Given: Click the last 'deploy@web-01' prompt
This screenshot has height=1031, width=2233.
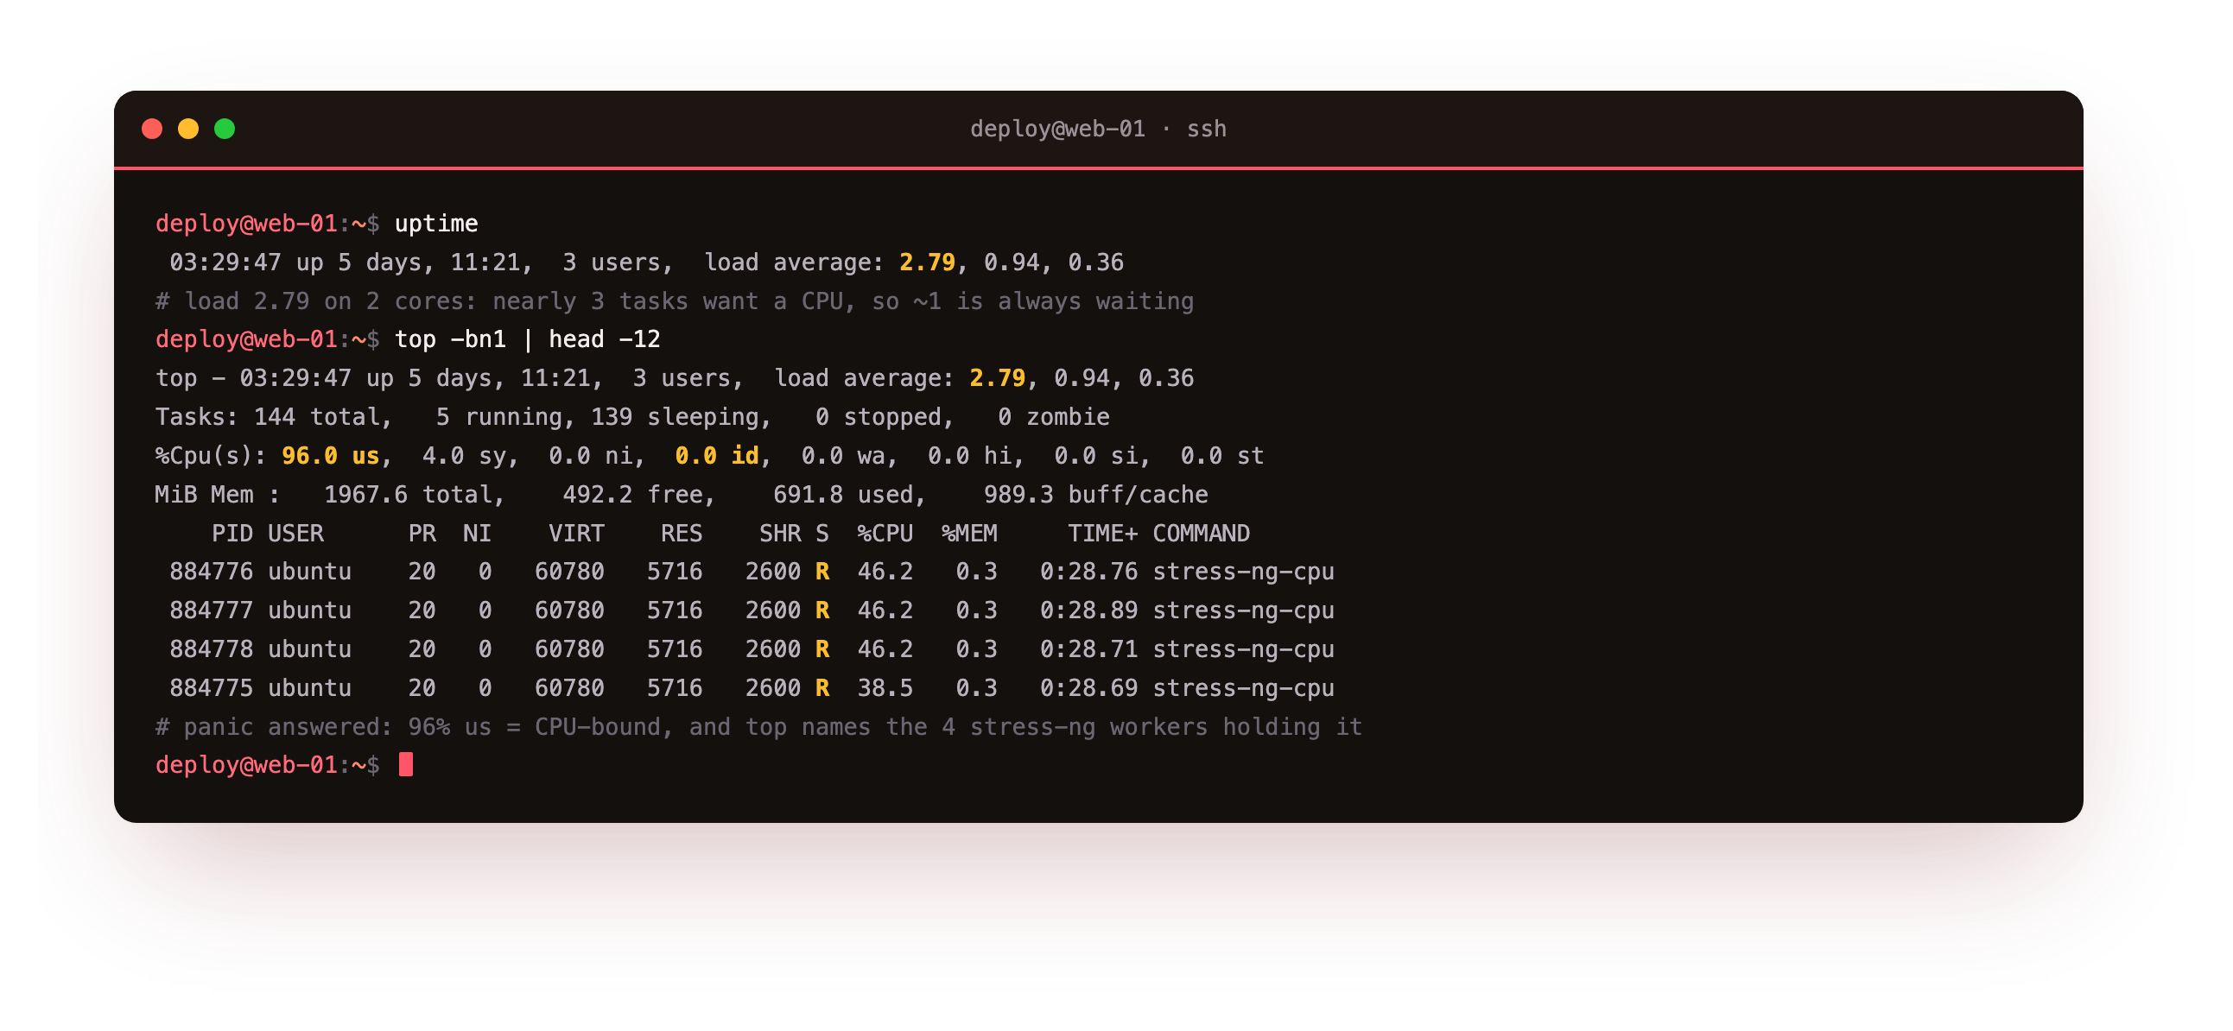Looking at the screenshot, I should pos(246,765).
